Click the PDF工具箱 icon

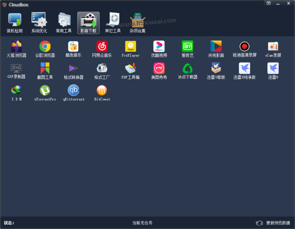(x=131, y=68)
